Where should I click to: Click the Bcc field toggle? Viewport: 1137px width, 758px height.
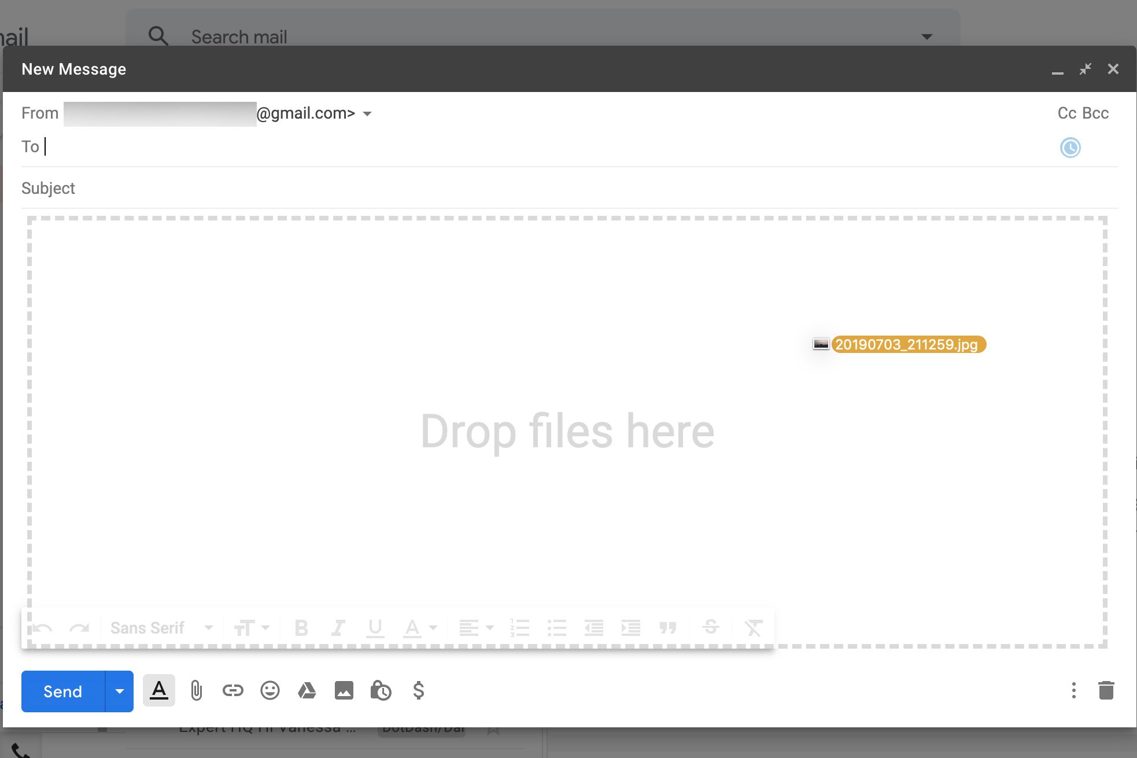pyautogui.click(x=1097, y=113)
